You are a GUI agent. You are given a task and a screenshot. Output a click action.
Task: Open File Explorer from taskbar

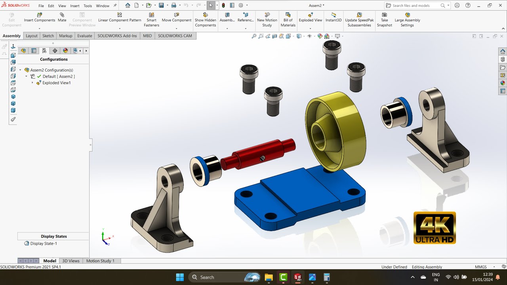coord(269,277)
